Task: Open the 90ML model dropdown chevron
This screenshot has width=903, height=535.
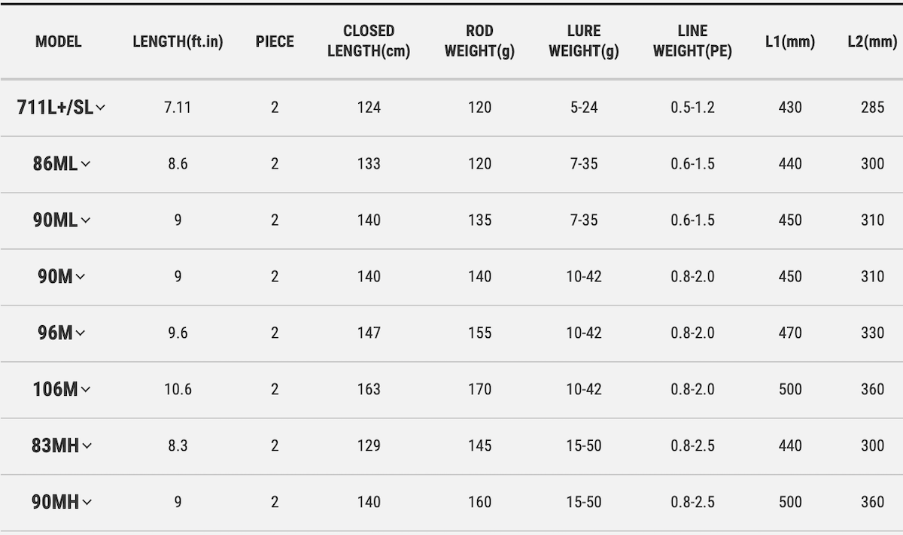Action: tap(85, 220)
